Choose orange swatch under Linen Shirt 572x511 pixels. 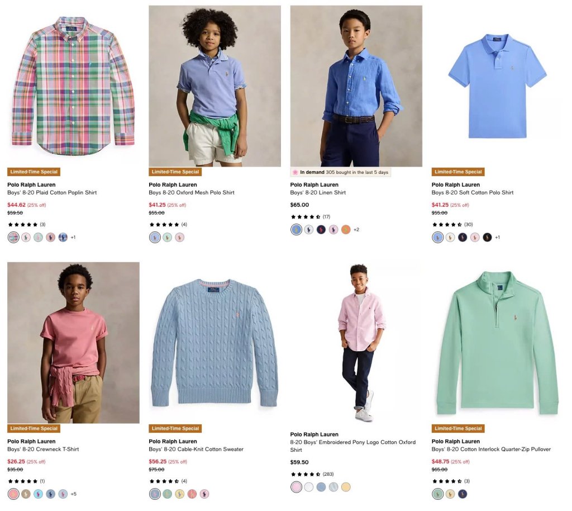346,230
